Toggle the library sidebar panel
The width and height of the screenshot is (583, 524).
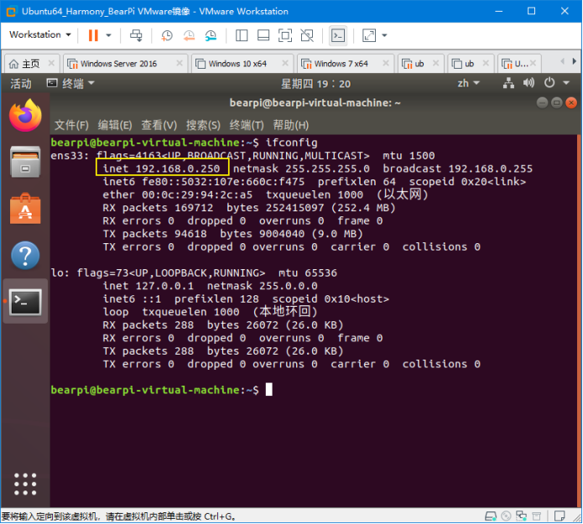pyautogui.click(x=242, y=35)
